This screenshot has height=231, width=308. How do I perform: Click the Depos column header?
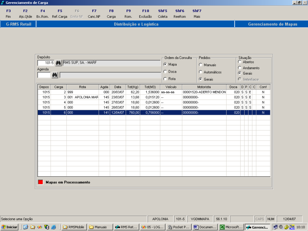point(44,87)
